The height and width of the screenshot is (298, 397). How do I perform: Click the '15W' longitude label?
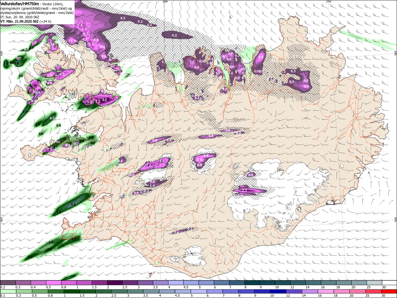pyautogui.click(x=328, y=2)
